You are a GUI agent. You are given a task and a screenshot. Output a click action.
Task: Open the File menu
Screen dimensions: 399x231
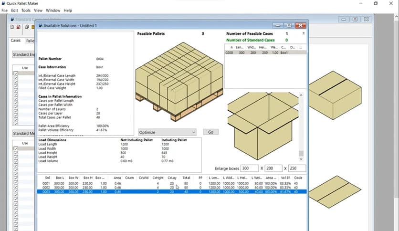(x=4, y=10)
